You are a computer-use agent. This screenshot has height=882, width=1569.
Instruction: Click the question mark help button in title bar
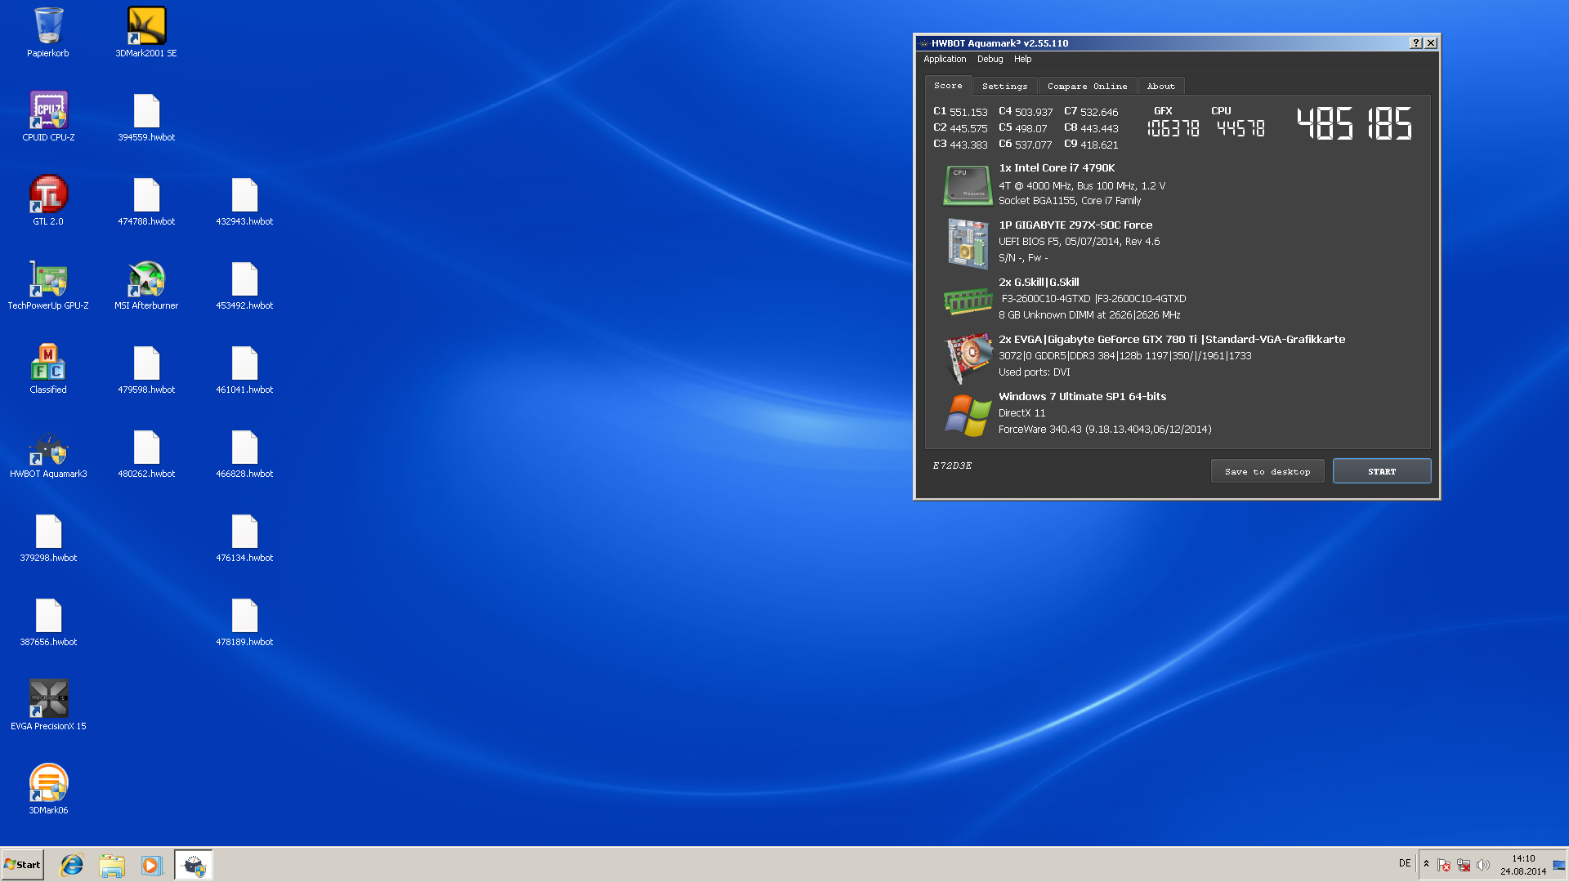coord(1415,43)
